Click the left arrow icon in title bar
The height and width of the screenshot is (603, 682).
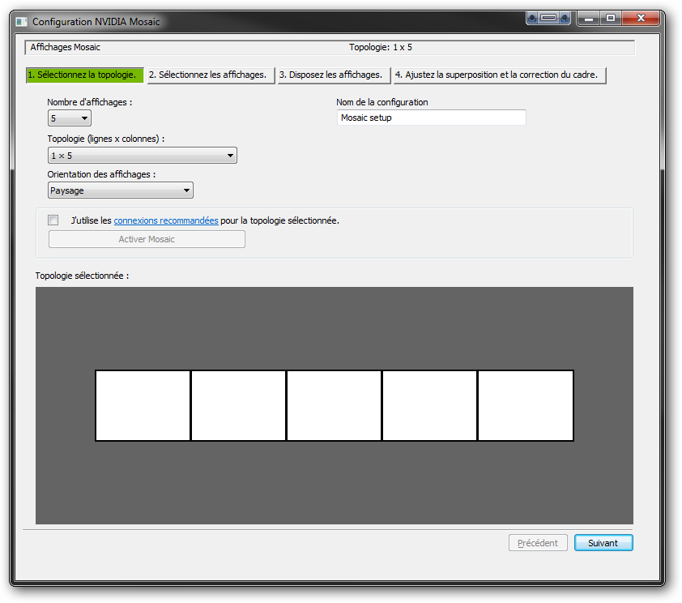pyautogui.click(x=532, y=17)
